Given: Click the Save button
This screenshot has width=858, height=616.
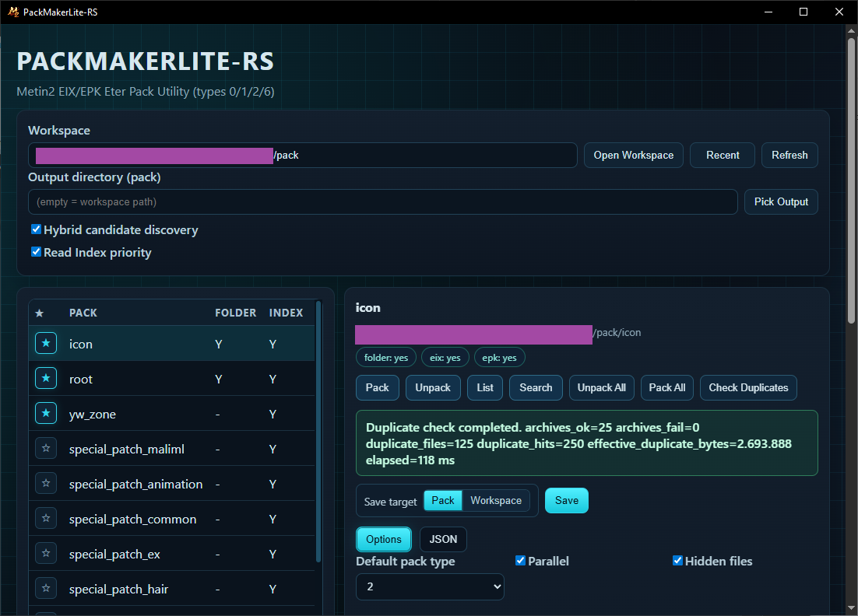Looking at the screenshot, I should (566, 501).
